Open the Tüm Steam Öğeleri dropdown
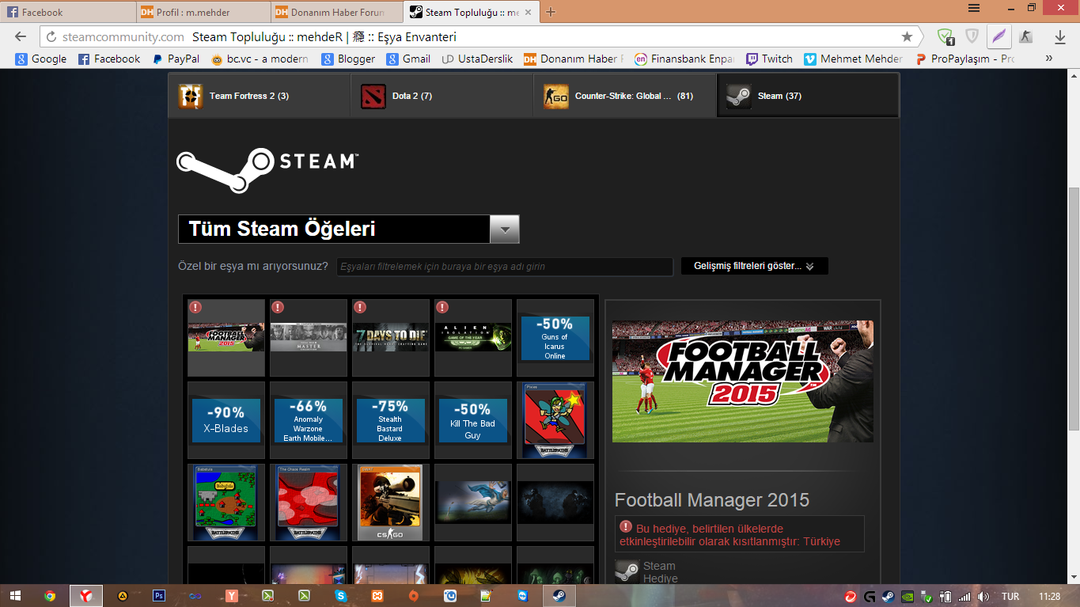 (349, 229)
